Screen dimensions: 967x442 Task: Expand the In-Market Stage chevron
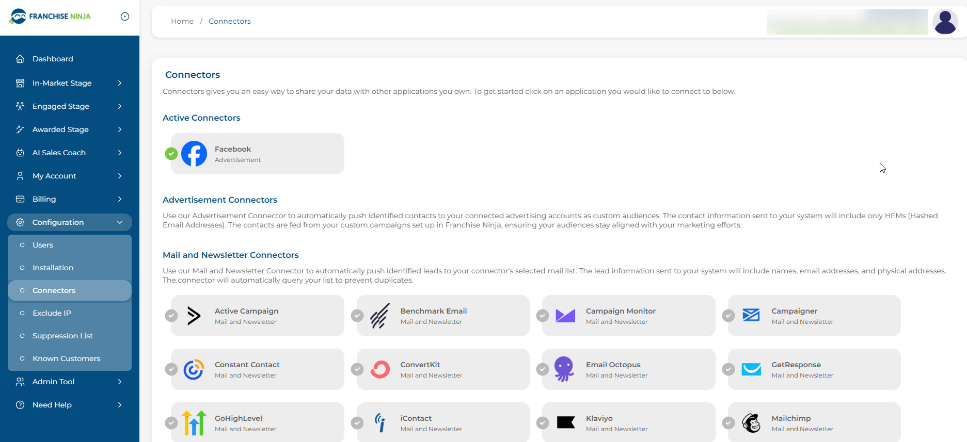coord(120,83)
